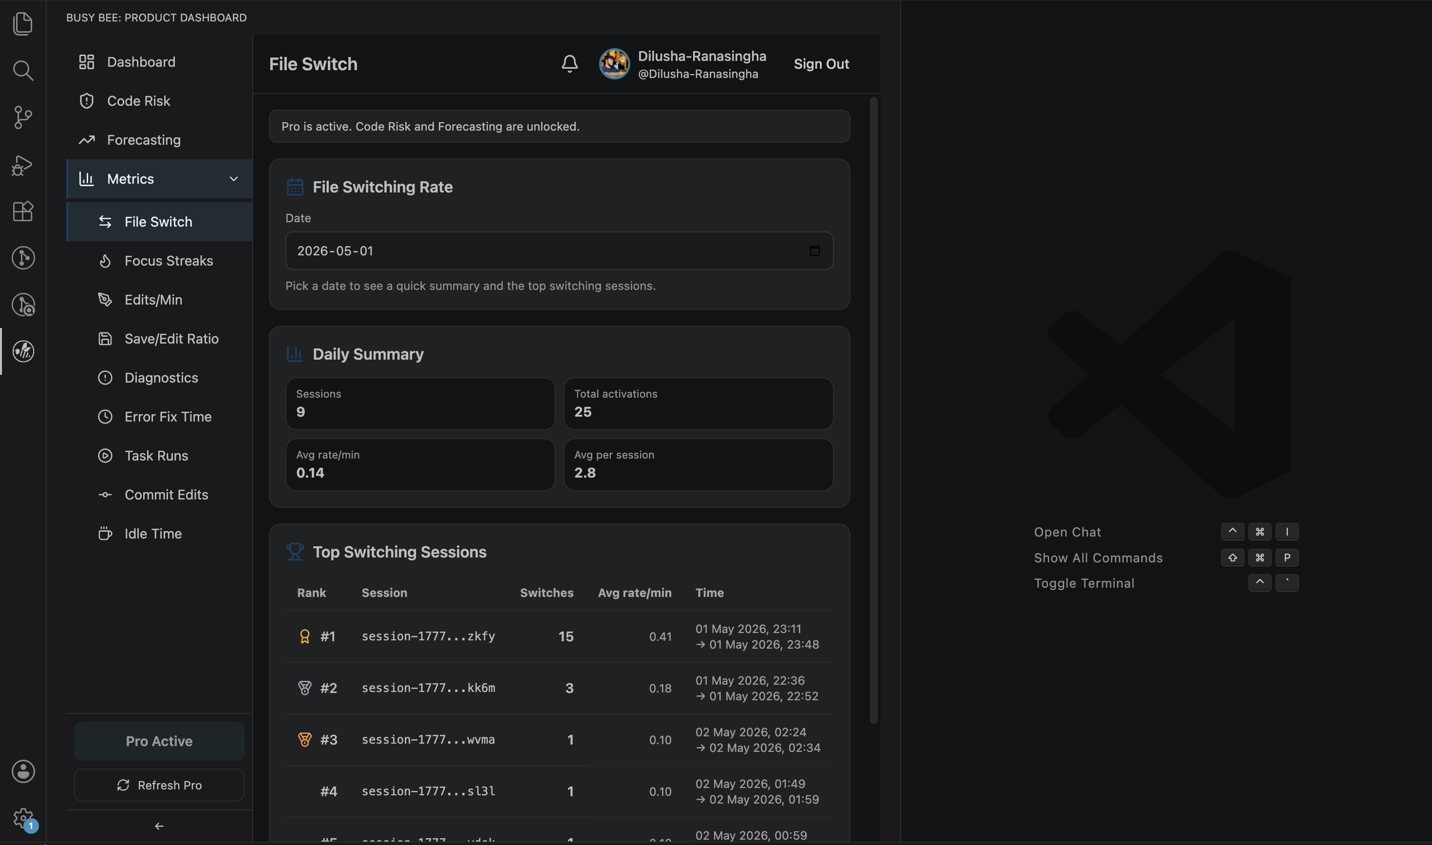Click the File Switching Rate calendar icon
The height and width of the screenshot is (845, 1432).
(x=295, y=187)
